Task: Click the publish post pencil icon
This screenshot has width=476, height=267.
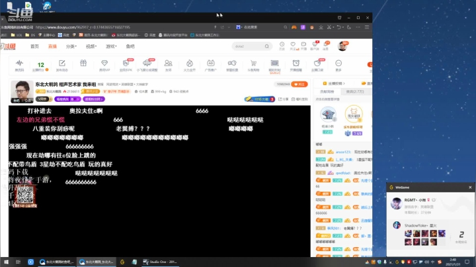Action: tap(62, 65)
